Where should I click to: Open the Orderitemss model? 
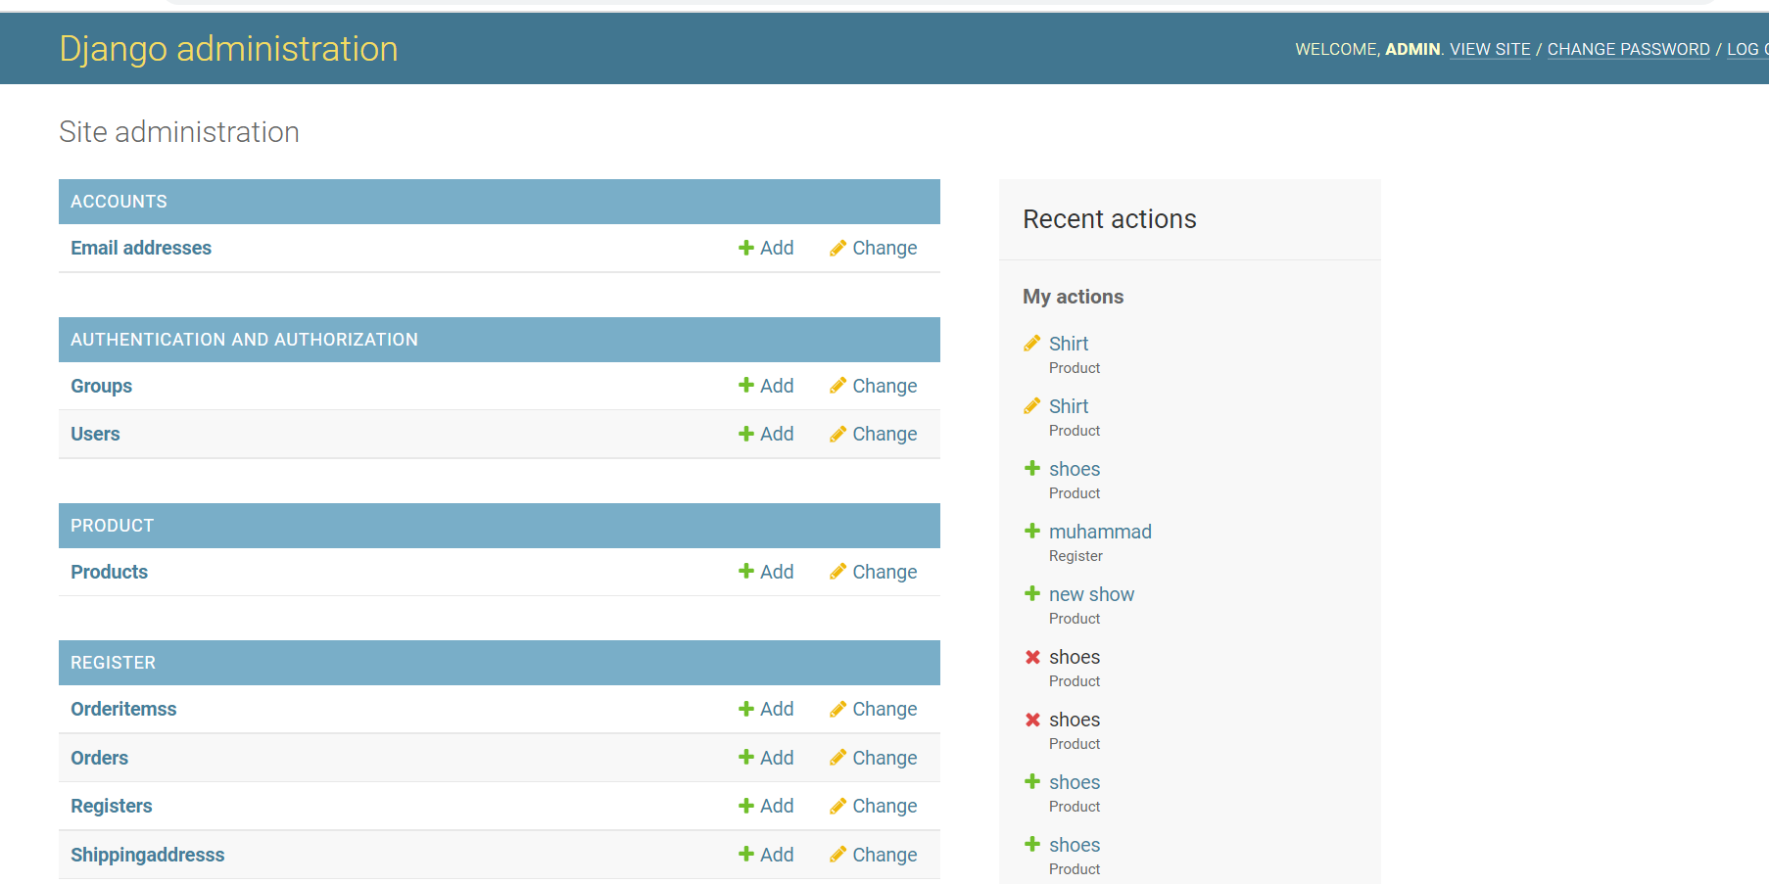[123, 709]
